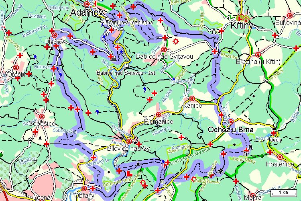Click the Zaječí p. stream label

[28, 161]
